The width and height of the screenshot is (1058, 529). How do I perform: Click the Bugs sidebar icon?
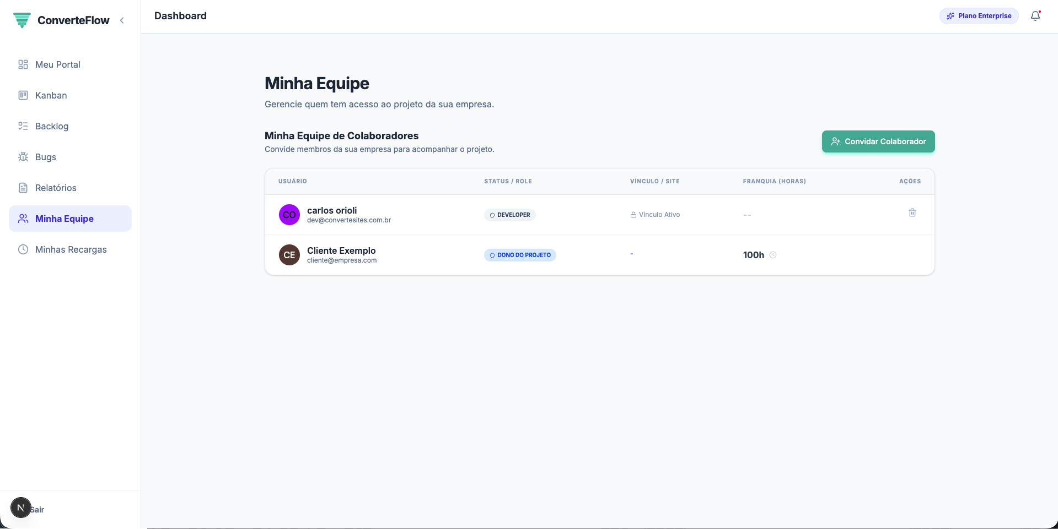(23, 157)
